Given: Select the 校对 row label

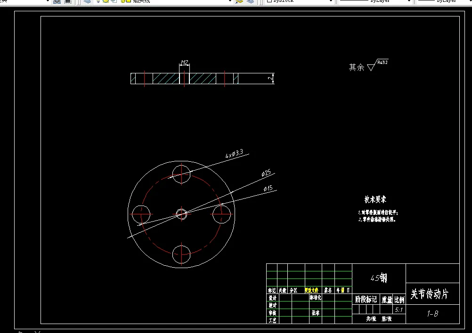Looking at the screenshot, I should coord(272,305).
